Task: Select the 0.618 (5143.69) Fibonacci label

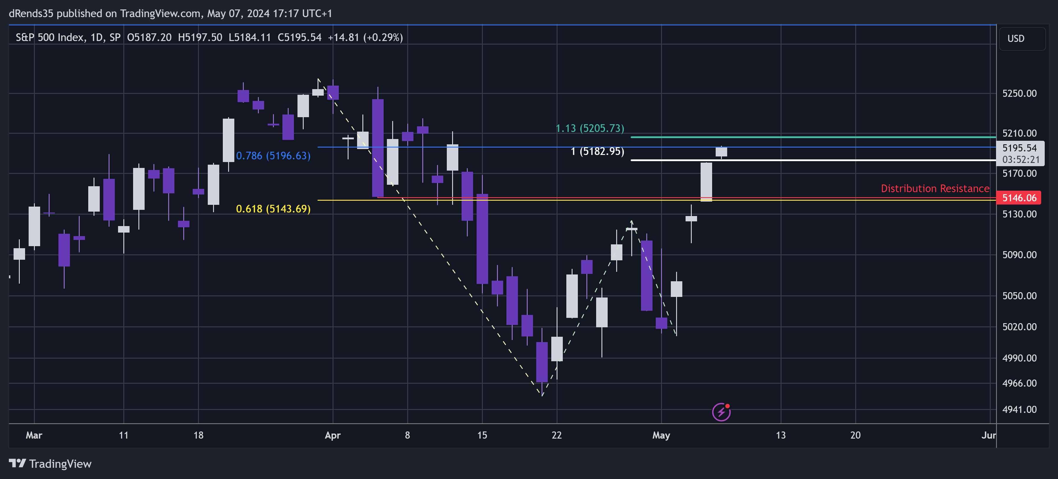Action: [x=273, y=209]
